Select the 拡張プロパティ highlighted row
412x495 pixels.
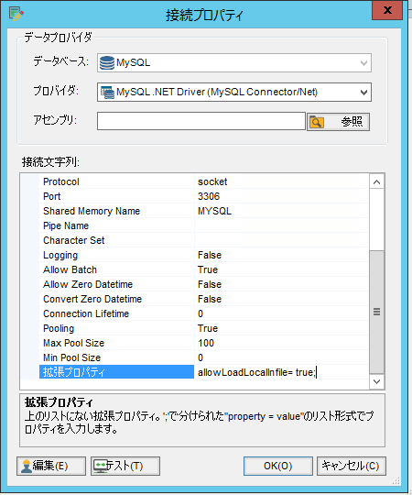(x=116, y=372)
